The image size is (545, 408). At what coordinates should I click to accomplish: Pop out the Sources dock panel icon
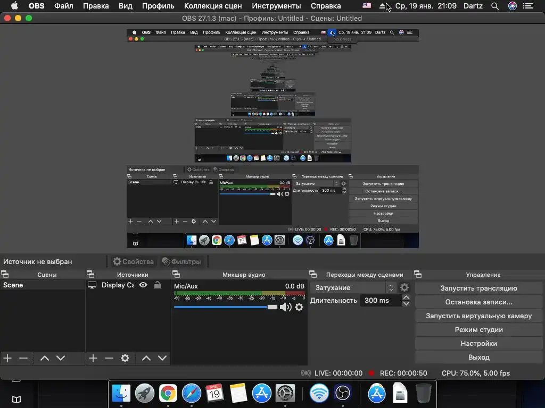[90, 275]
